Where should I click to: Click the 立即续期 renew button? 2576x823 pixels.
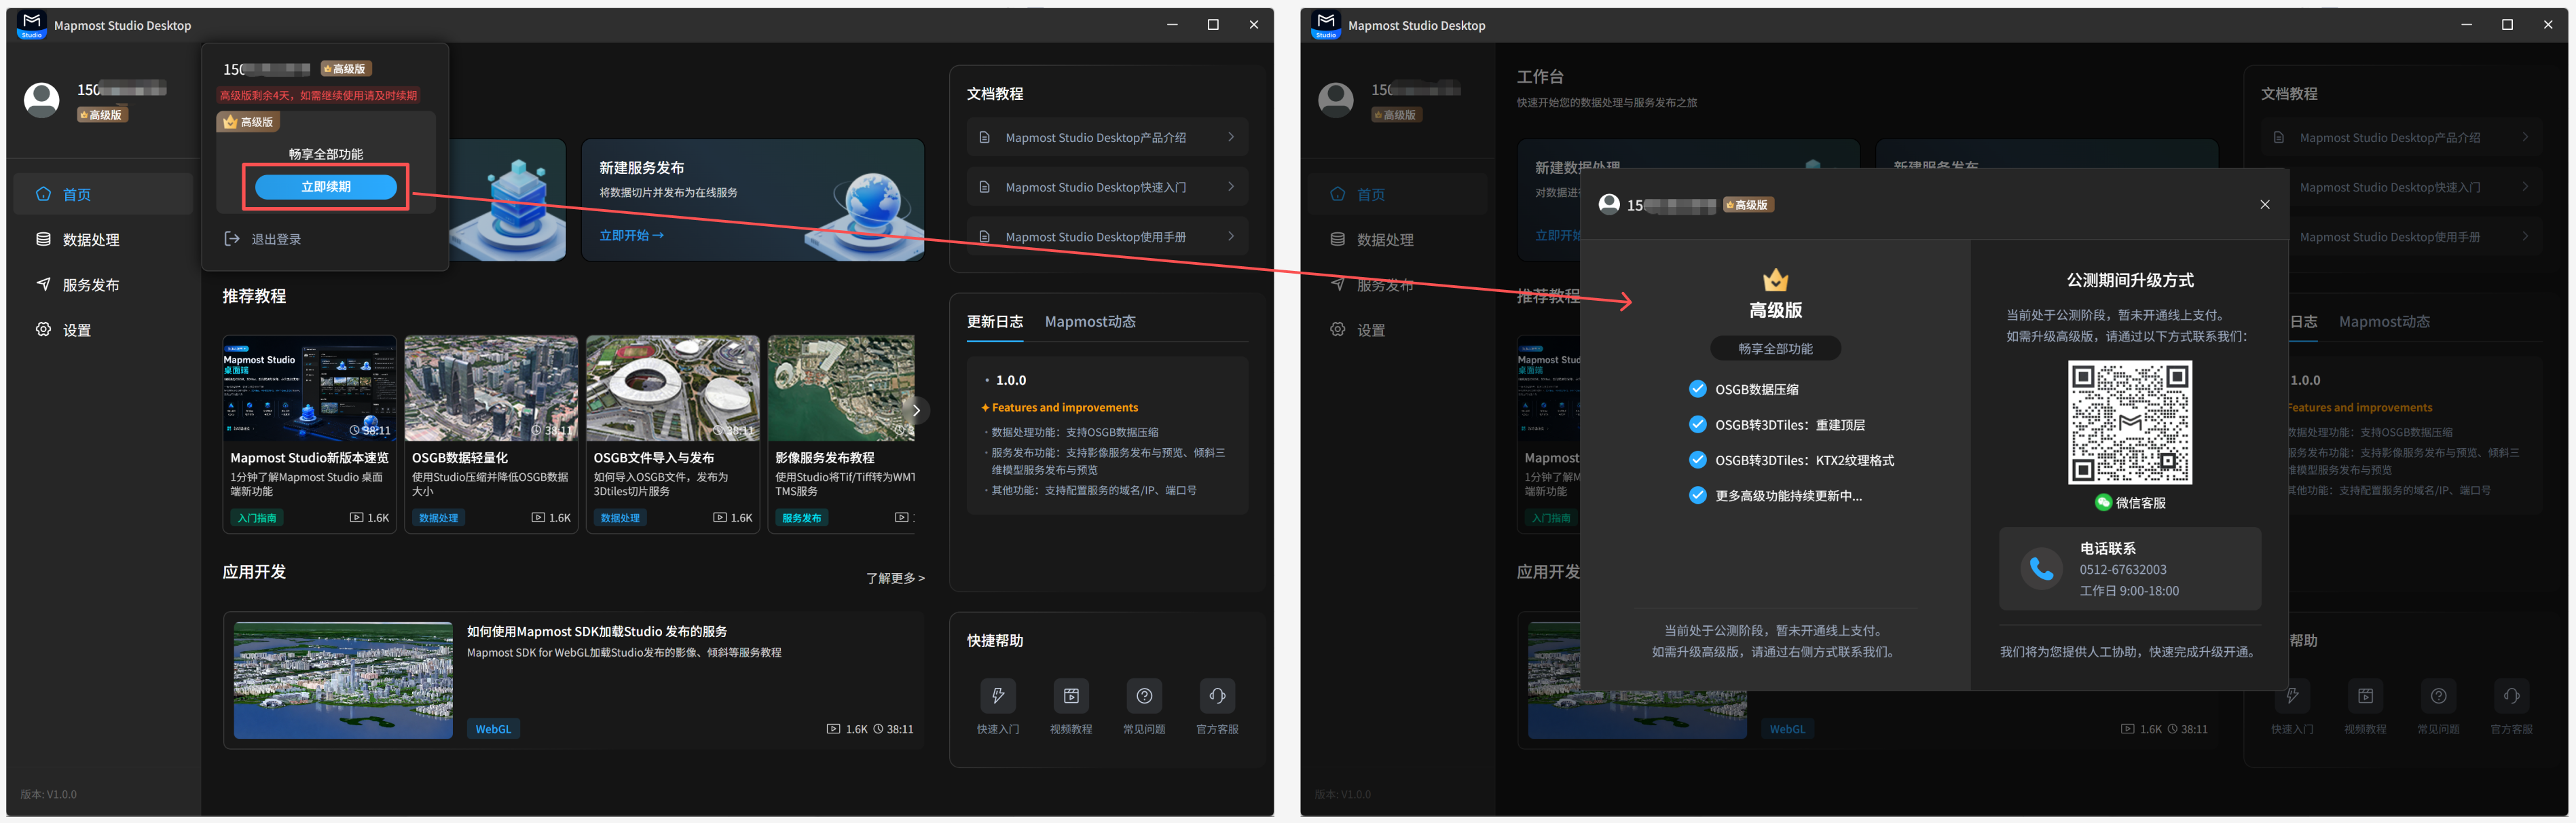(326, 187)
